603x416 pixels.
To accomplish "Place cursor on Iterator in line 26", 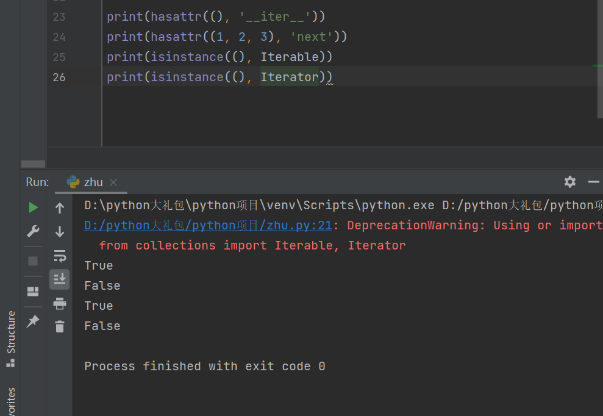I will [290, 77].
